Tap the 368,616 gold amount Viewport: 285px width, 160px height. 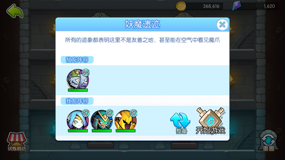click(x=211, y=6)
